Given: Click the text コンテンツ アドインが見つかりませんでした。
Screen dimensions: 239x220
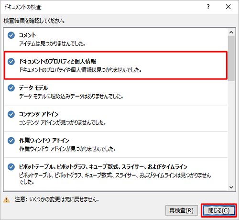Looking at the screenshot, I should 62,122.
